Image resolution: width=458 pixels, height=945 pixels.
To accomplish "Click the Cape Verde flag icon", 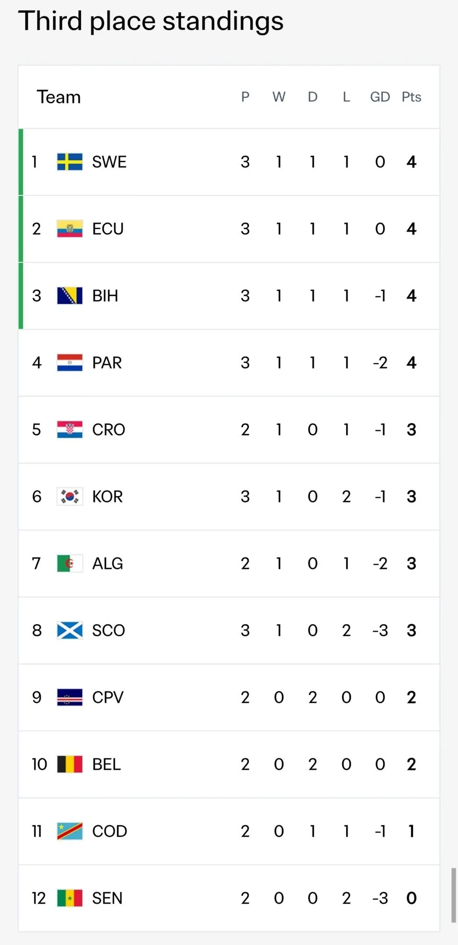I will 70,697.
